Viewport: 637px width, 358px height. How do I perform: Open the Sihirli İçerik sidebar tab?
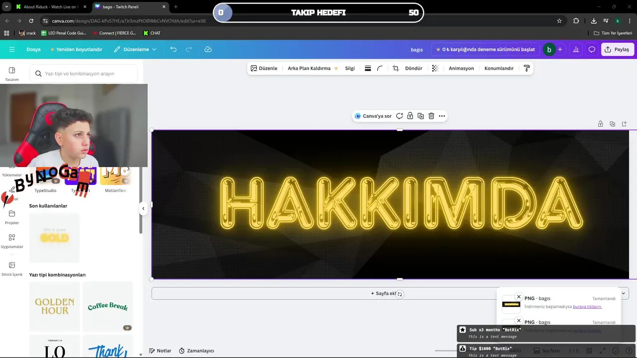point(12,268)
